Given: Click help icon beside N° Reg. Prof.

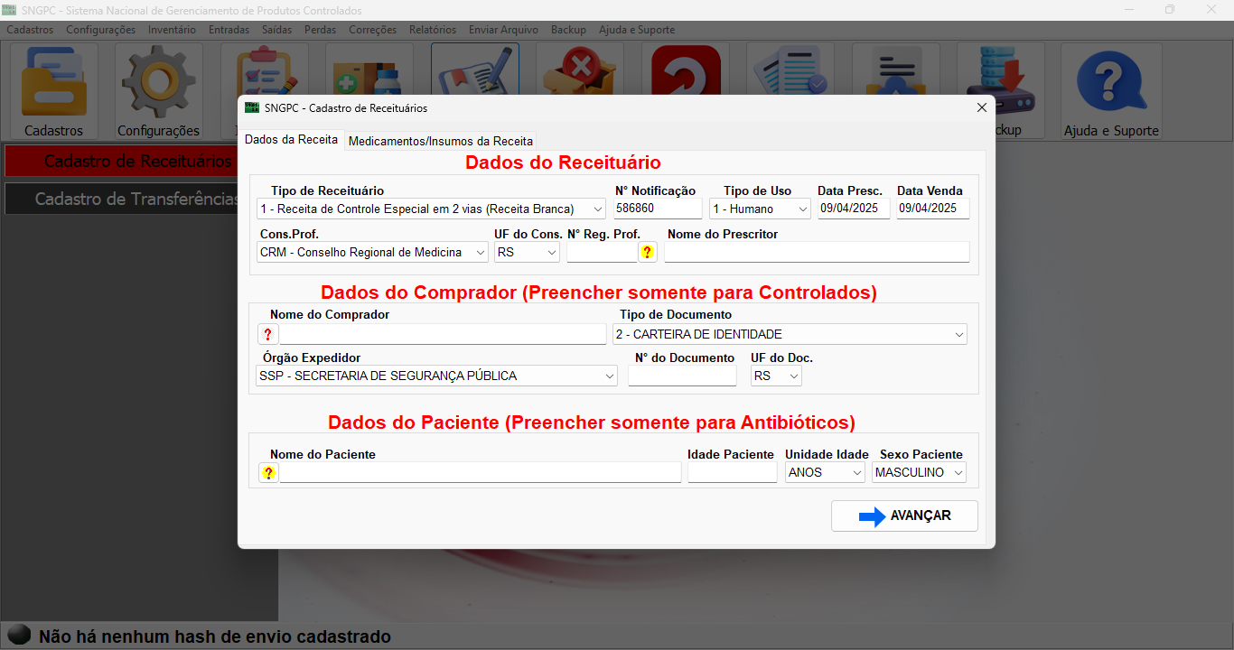Looking at the screenshot, I should [648, 253].
